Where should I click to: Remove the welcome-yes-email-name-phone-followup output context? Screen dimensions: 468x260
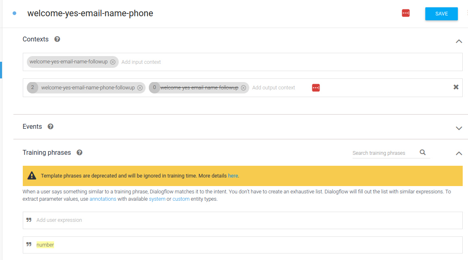pos(140,88)
